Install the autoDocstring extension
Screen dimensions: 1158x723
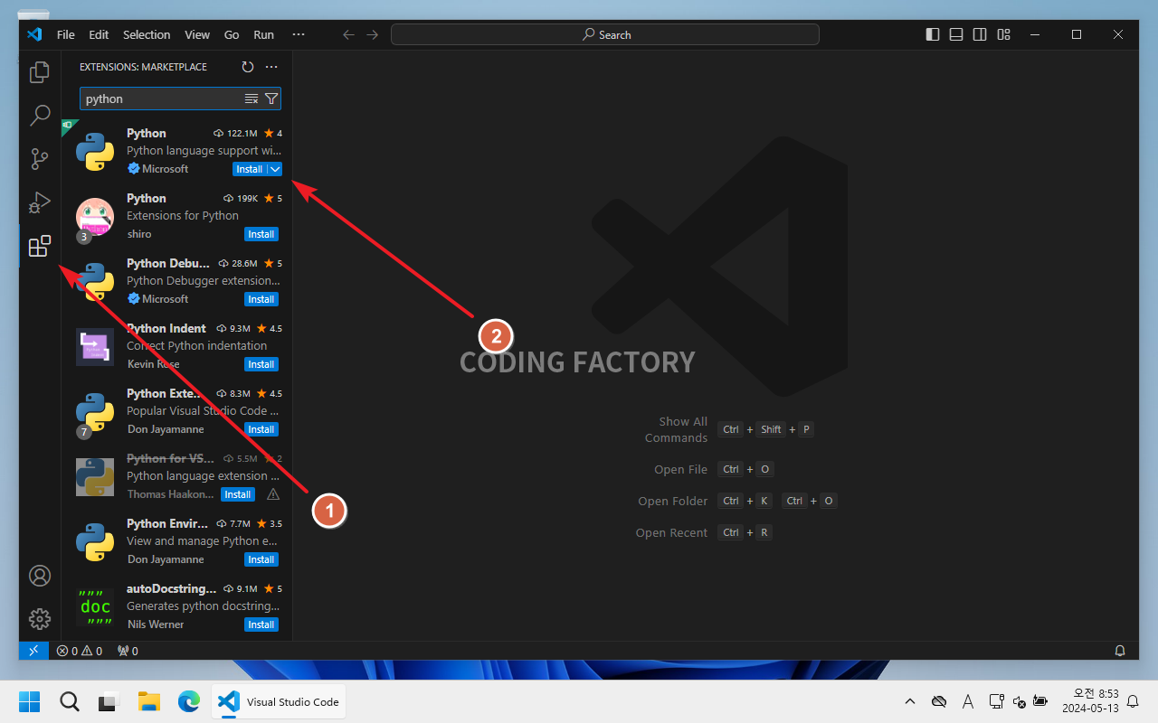point(261,624)
